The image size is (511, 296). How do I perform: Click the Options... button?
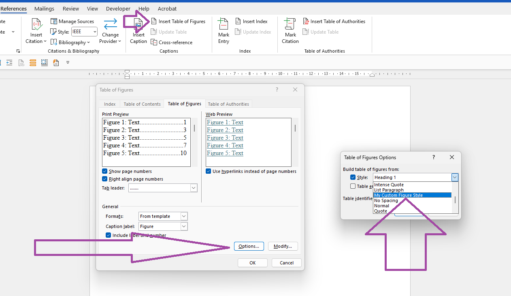tap(249, 246)
